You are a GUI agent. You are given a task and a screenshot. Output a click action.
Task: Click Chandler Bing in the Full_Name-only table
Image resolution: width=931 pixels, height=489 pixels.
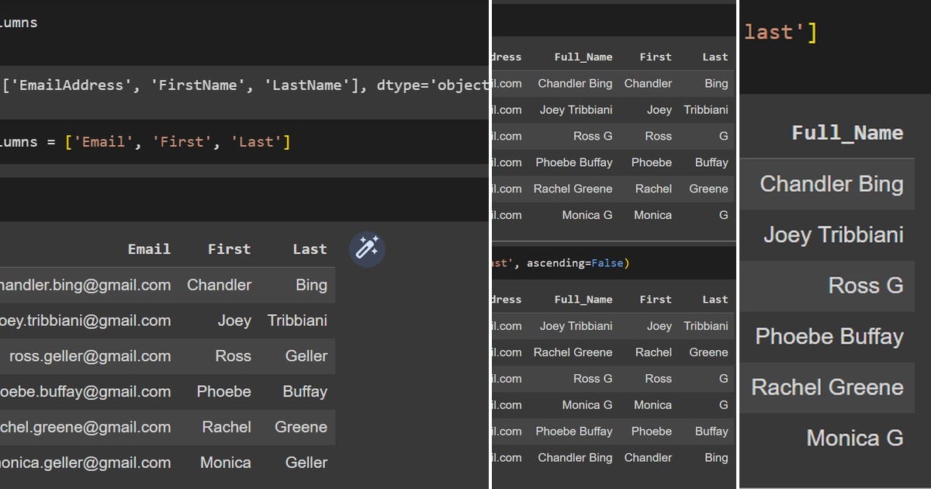832,184
